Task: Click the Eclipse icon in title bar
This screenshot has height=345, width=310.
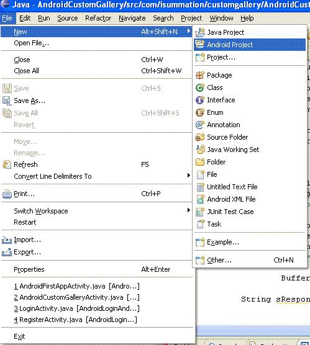Action: coord(5,4)
